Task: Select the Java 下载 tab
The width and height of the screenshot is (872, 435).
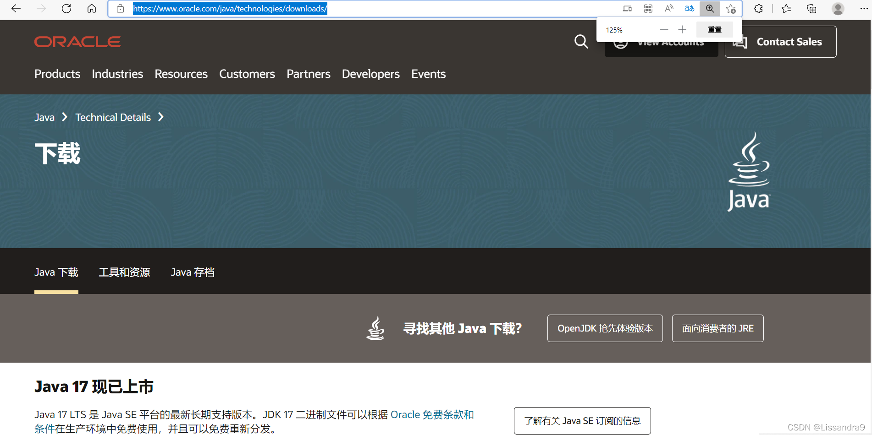Action: click(56, 272)
